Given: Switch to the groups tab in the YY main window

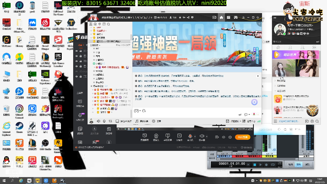Looking at the screenshot, I should (302, 47).
